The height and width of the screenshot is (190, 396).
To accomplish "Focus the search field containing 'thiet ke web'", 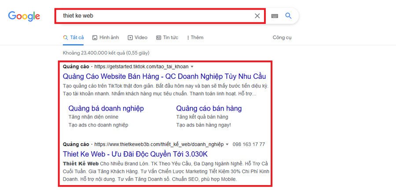I will coord(160,16).
